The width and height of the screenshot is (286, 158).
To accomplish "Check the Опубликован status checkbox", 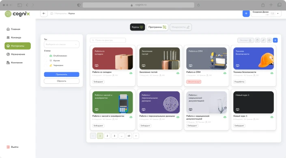I will click(x=45, y=56).
